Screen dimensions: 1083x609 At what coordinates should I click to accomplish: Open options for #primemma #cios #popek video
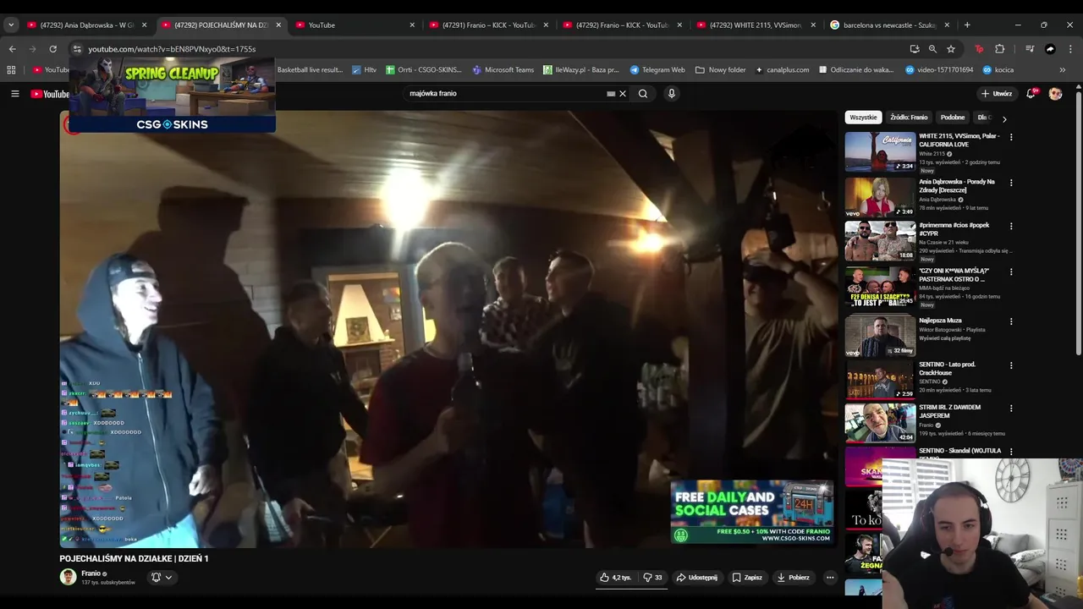(1010, 227)
